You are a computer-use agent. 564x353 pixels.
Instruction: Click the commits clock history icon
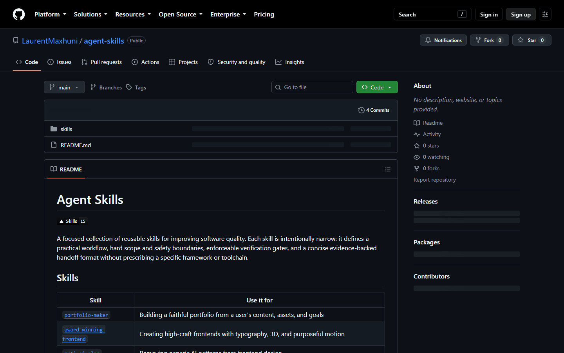(361, 110)
